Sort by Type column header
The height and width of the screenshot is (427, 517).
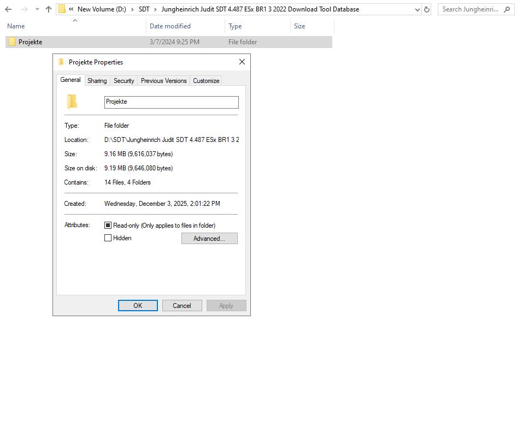tap(235, 26)
